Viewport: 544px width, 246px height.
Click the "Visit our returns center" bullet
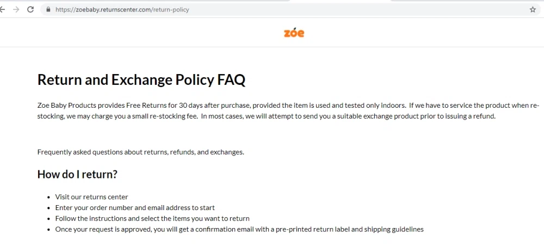click(x=91, y=196)
